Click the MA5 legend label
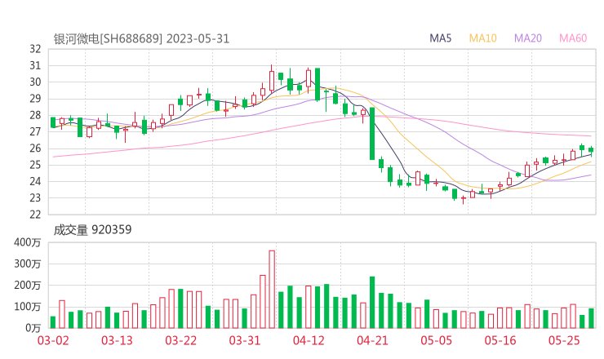604x359 pixels. [x=440, y=38]
